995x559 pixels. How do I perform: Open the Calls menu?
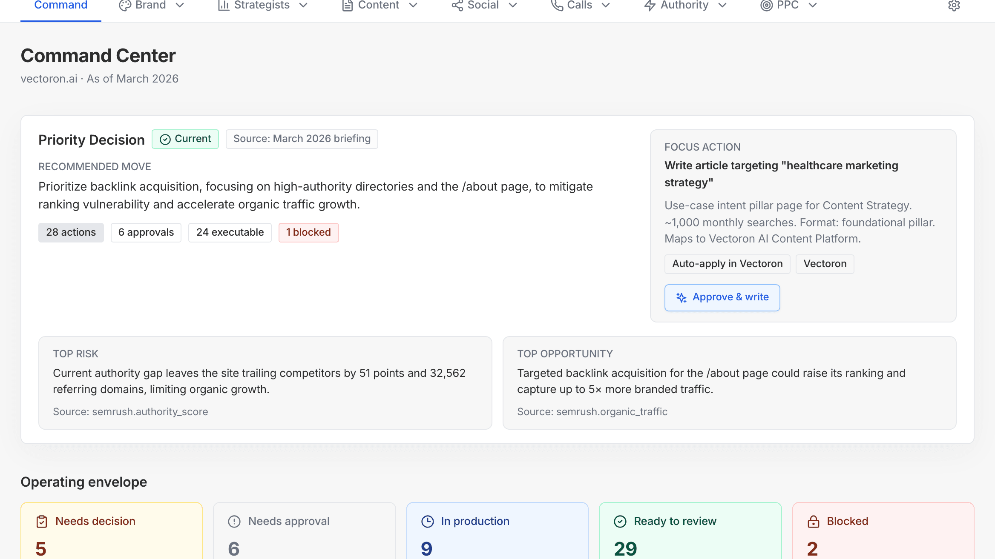(x=606, y=6)
